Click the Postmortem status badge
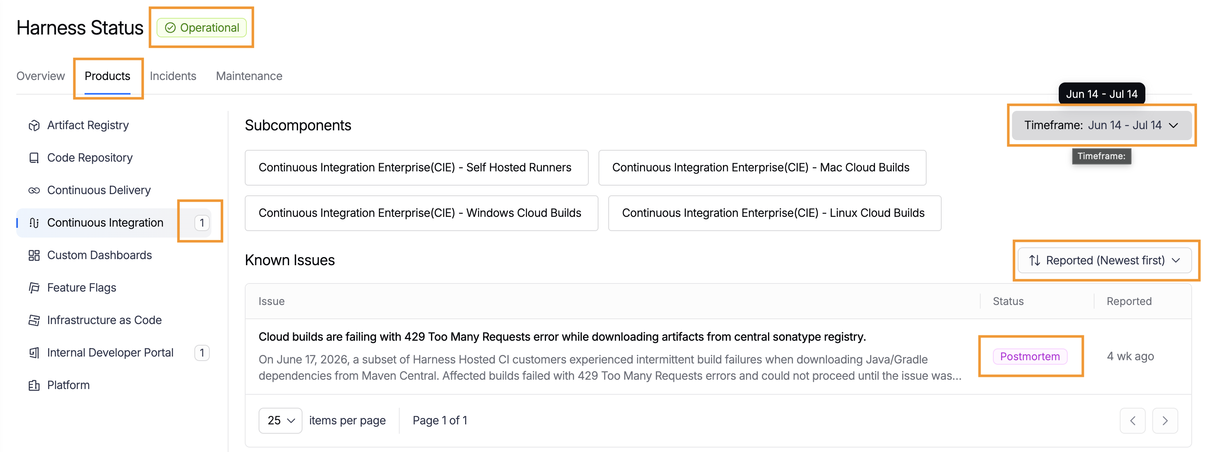Viewport: 1210px width, 452px height. click(1029, 357)
